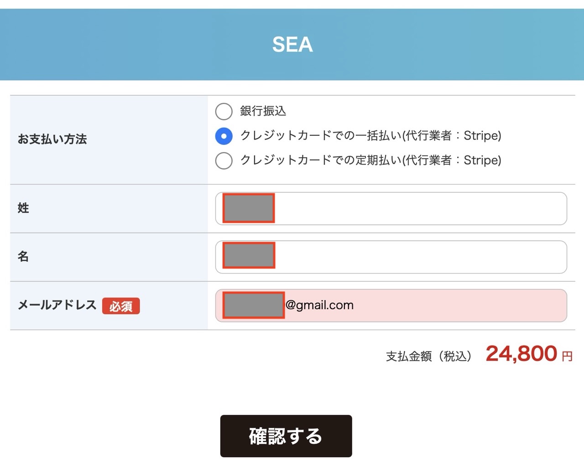Select the 銀行振込 payment radio button

click(x=224, y=111)
